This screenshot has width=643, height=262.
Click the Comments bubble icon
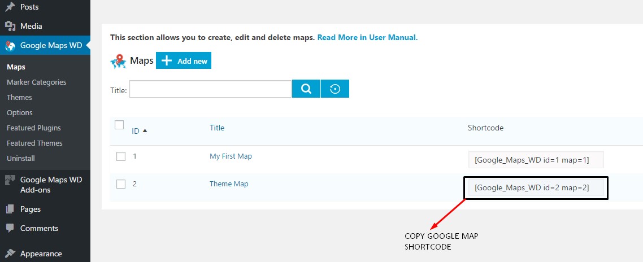click(x=10, y=228)
